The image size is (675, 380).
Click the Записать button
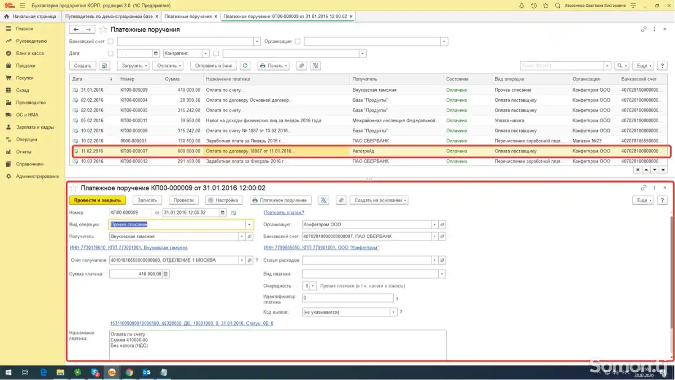[147, 200]
